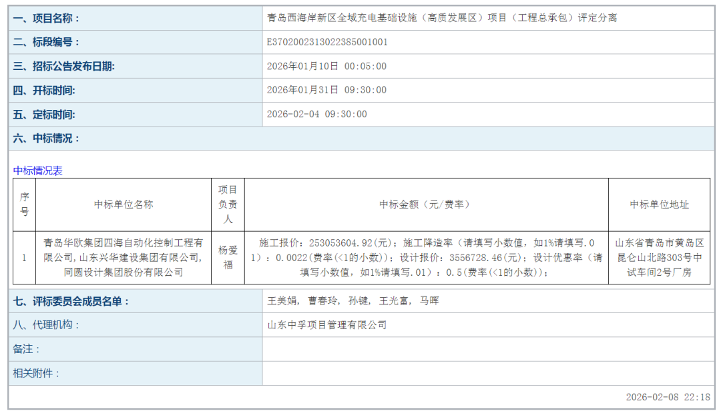Click the 中标单位名称 column header
The height and width of the screenshot is (413, 721).
click(124, 205)
